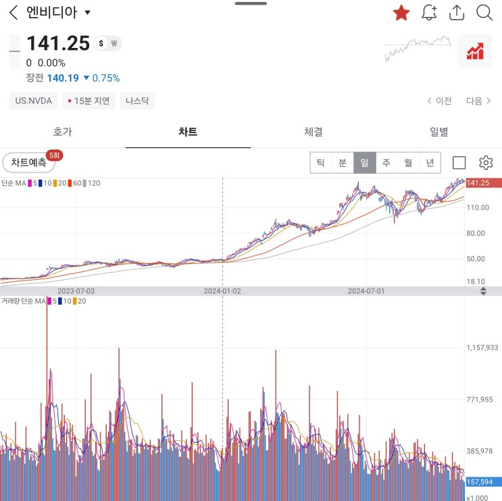Add a price alert with the bell icon
This screenshot has width=502, height=501.
coord(429,12)
